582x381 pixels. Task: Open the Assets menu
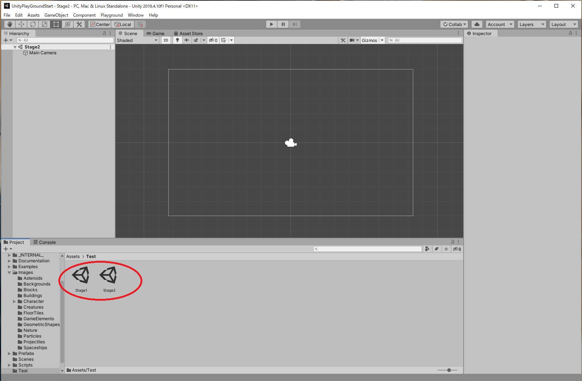click(x=33, y=15)
